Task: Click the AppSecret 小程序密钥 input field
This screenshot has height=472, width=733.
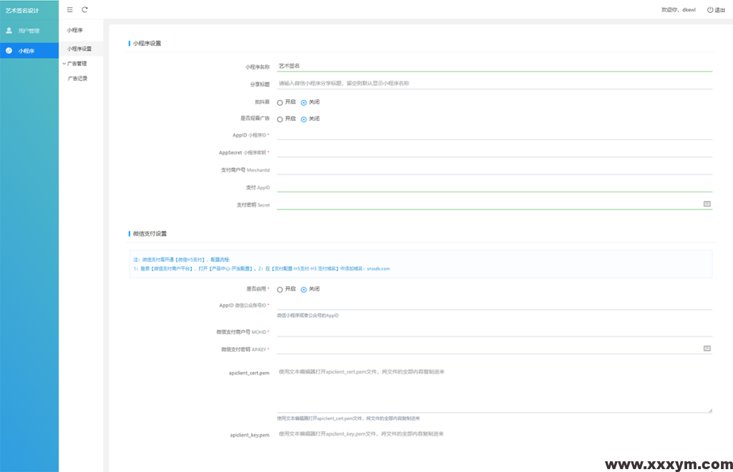Action: click(494, 152)
